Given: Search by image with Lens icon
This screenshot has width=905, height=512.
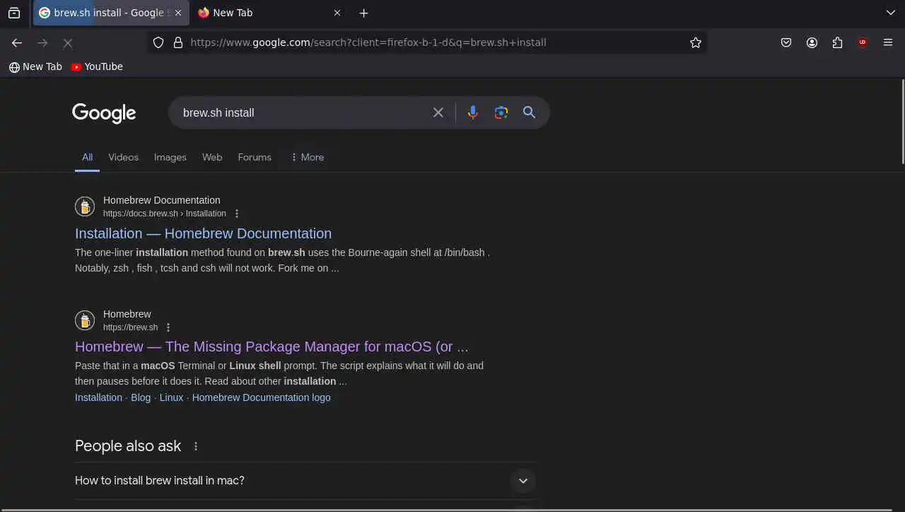Looking at the screenshot, I should [501, 112].
